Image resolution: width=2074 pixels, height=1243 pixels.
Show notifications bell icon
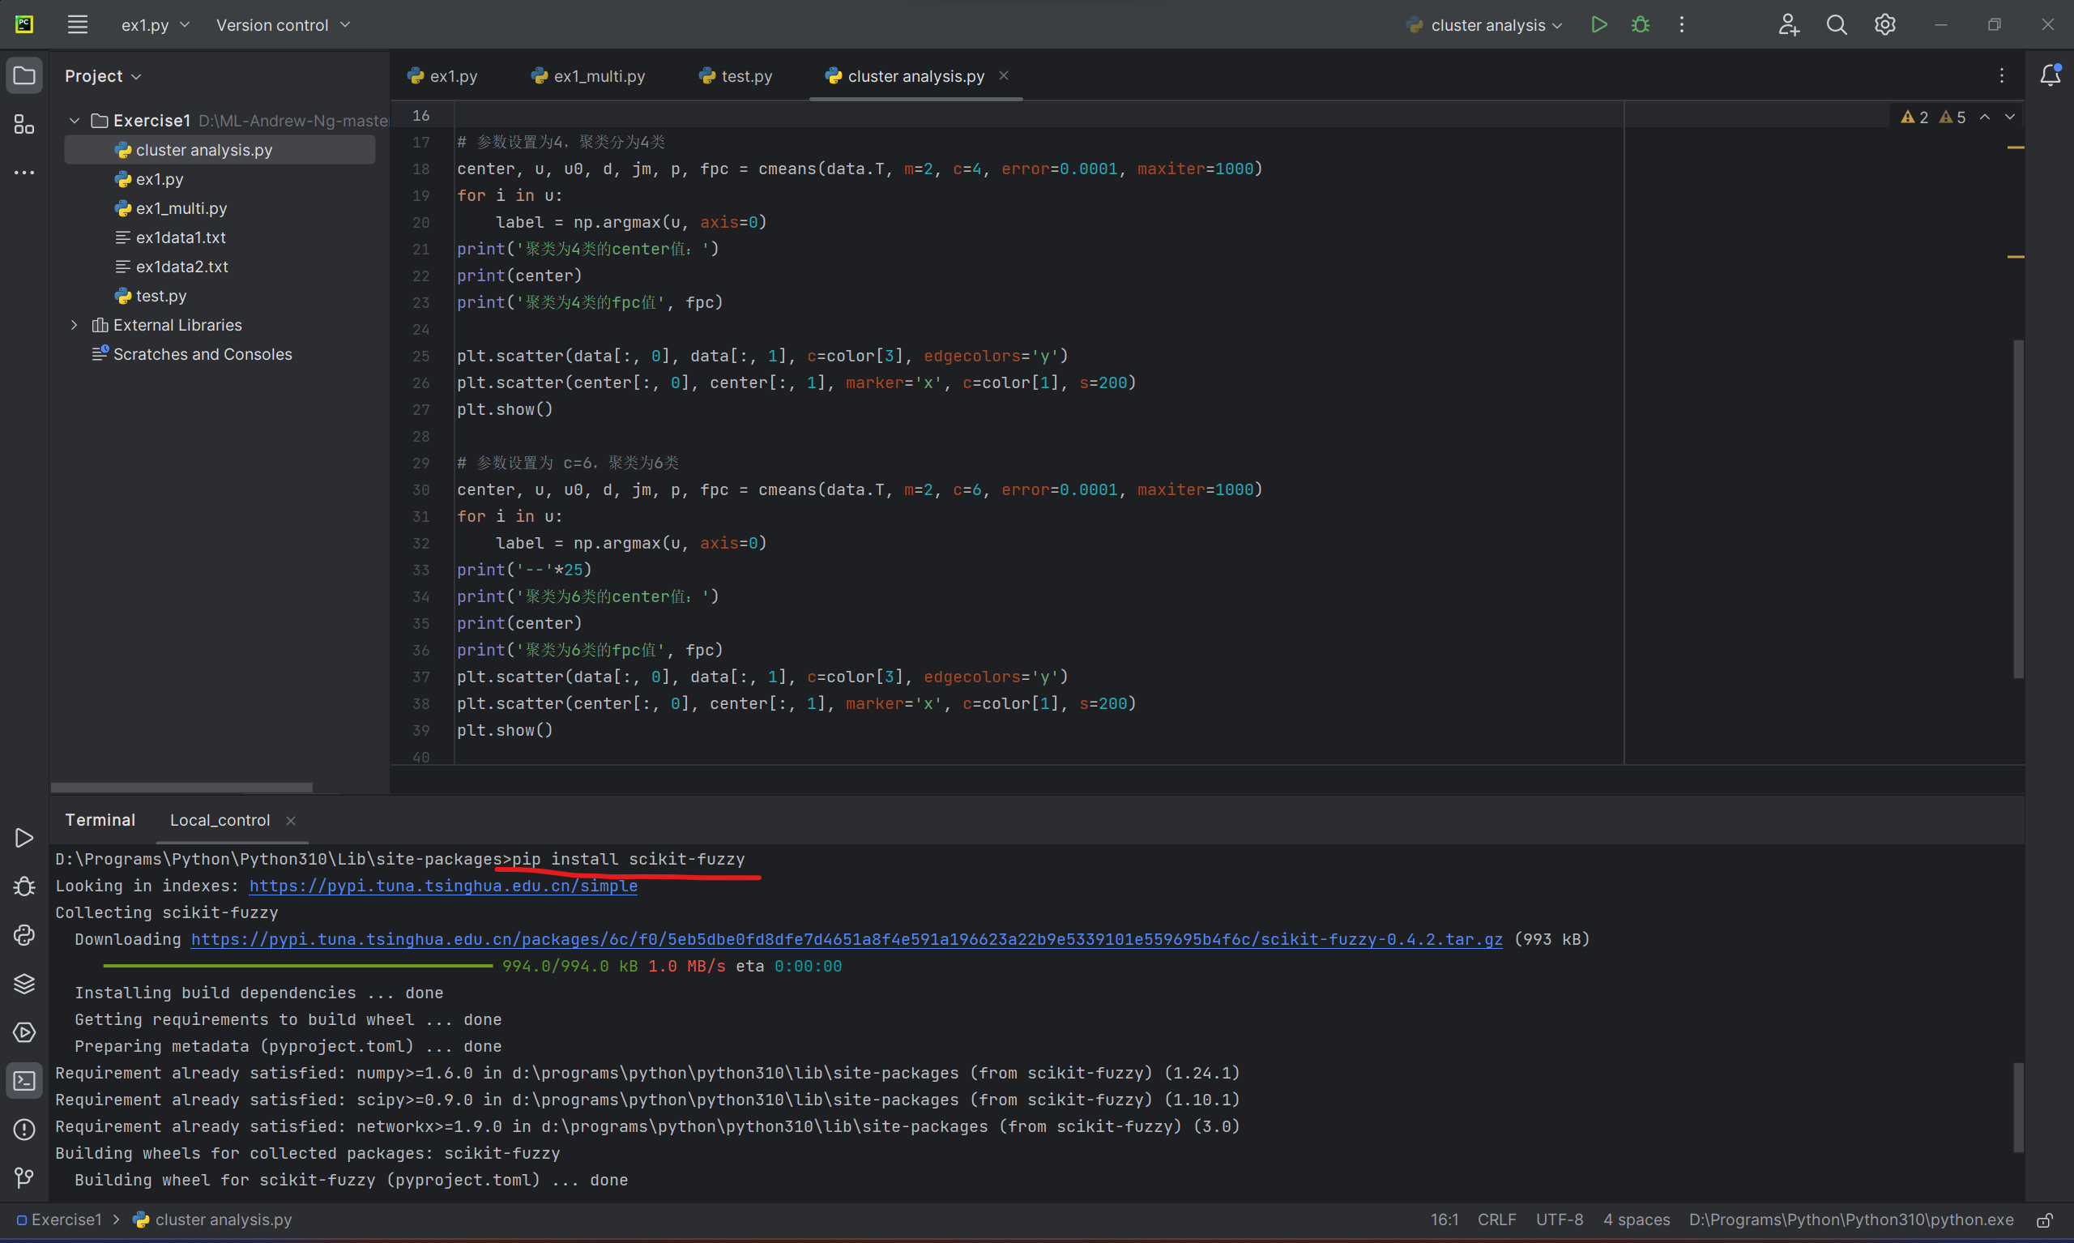(2050, 75)
